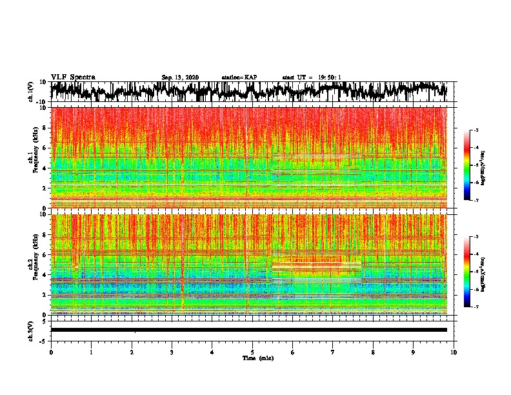Screen dimensions: 511x395
Task: Click the ch.2 spectrogram color scale bar
Action: coord(466,272)
